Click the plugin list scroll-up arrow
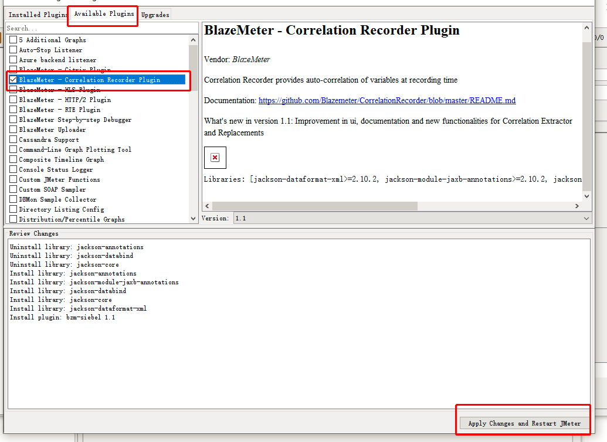 [193, 40]
